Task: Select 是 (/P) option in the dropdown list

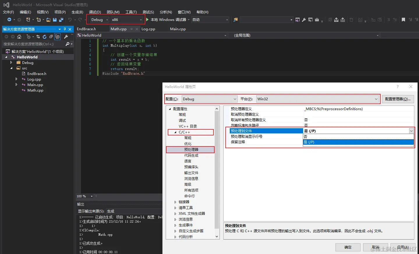Action: [358, 142]
